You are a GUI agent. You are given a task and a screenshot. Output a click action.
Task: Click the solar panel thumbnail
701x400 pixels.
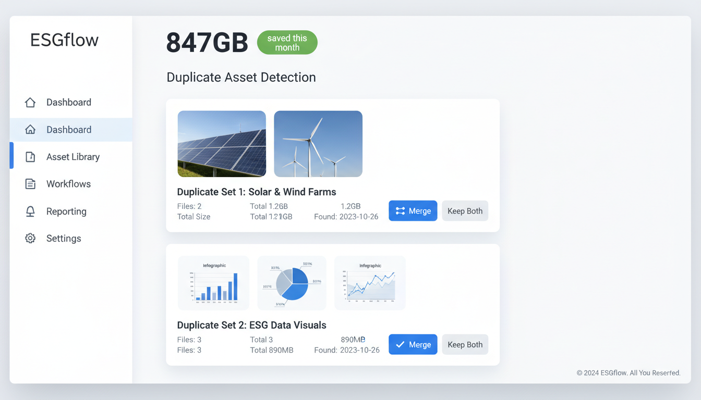(221, 143)
